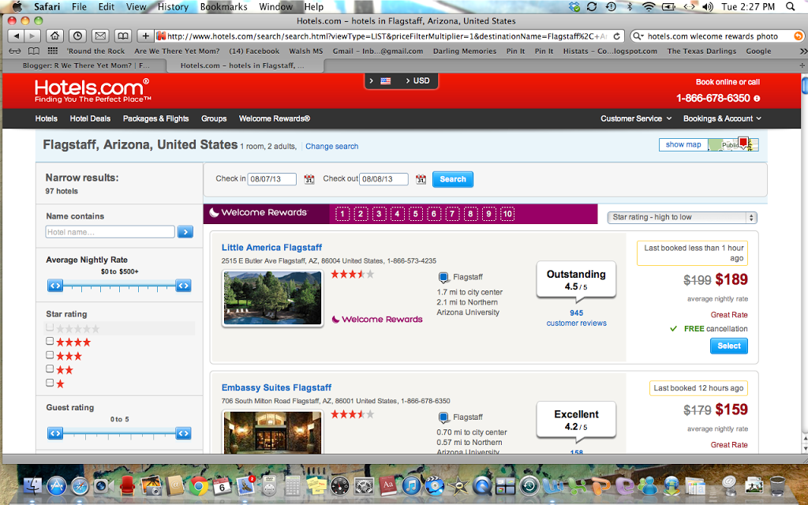Click the Embassy Suites Flagstaff photo thumbnail
Image resolution: width=808 pixels, height=505 pixels.
(x=272, y=432)
